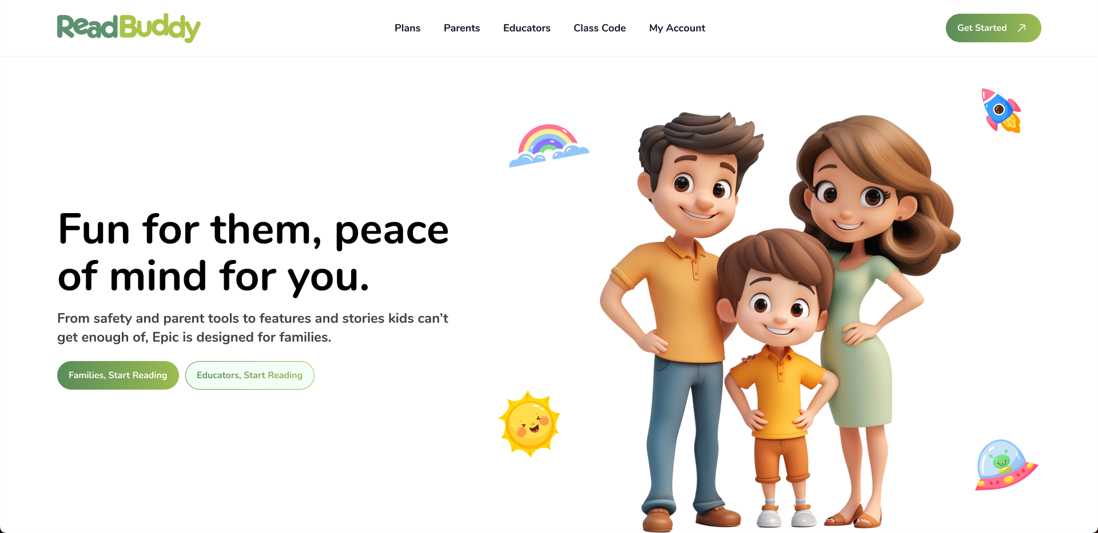Click the rocket illustration icon
This screenshot has width=1098, height=533.
pyautogui.click(x=1001, y=111)
